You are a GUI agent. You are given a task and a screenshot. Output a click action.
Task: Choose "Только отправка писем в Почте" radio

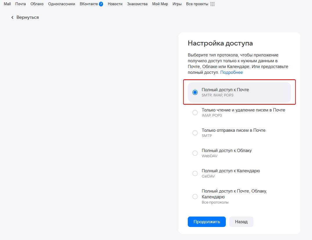[195, 133]
